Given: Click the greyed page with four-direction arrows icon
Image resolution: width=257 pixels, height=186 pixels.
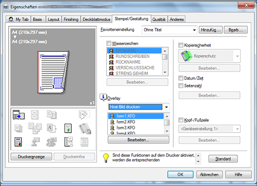Looking at the screenshot, I should pos(35,115).
